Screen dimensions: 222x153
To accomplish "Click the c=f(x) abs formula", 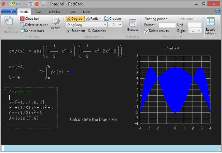I will [x=66, y=51].
